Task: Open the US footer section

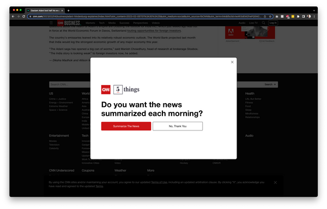Action: pyautogui.click(x=51, y=93)
